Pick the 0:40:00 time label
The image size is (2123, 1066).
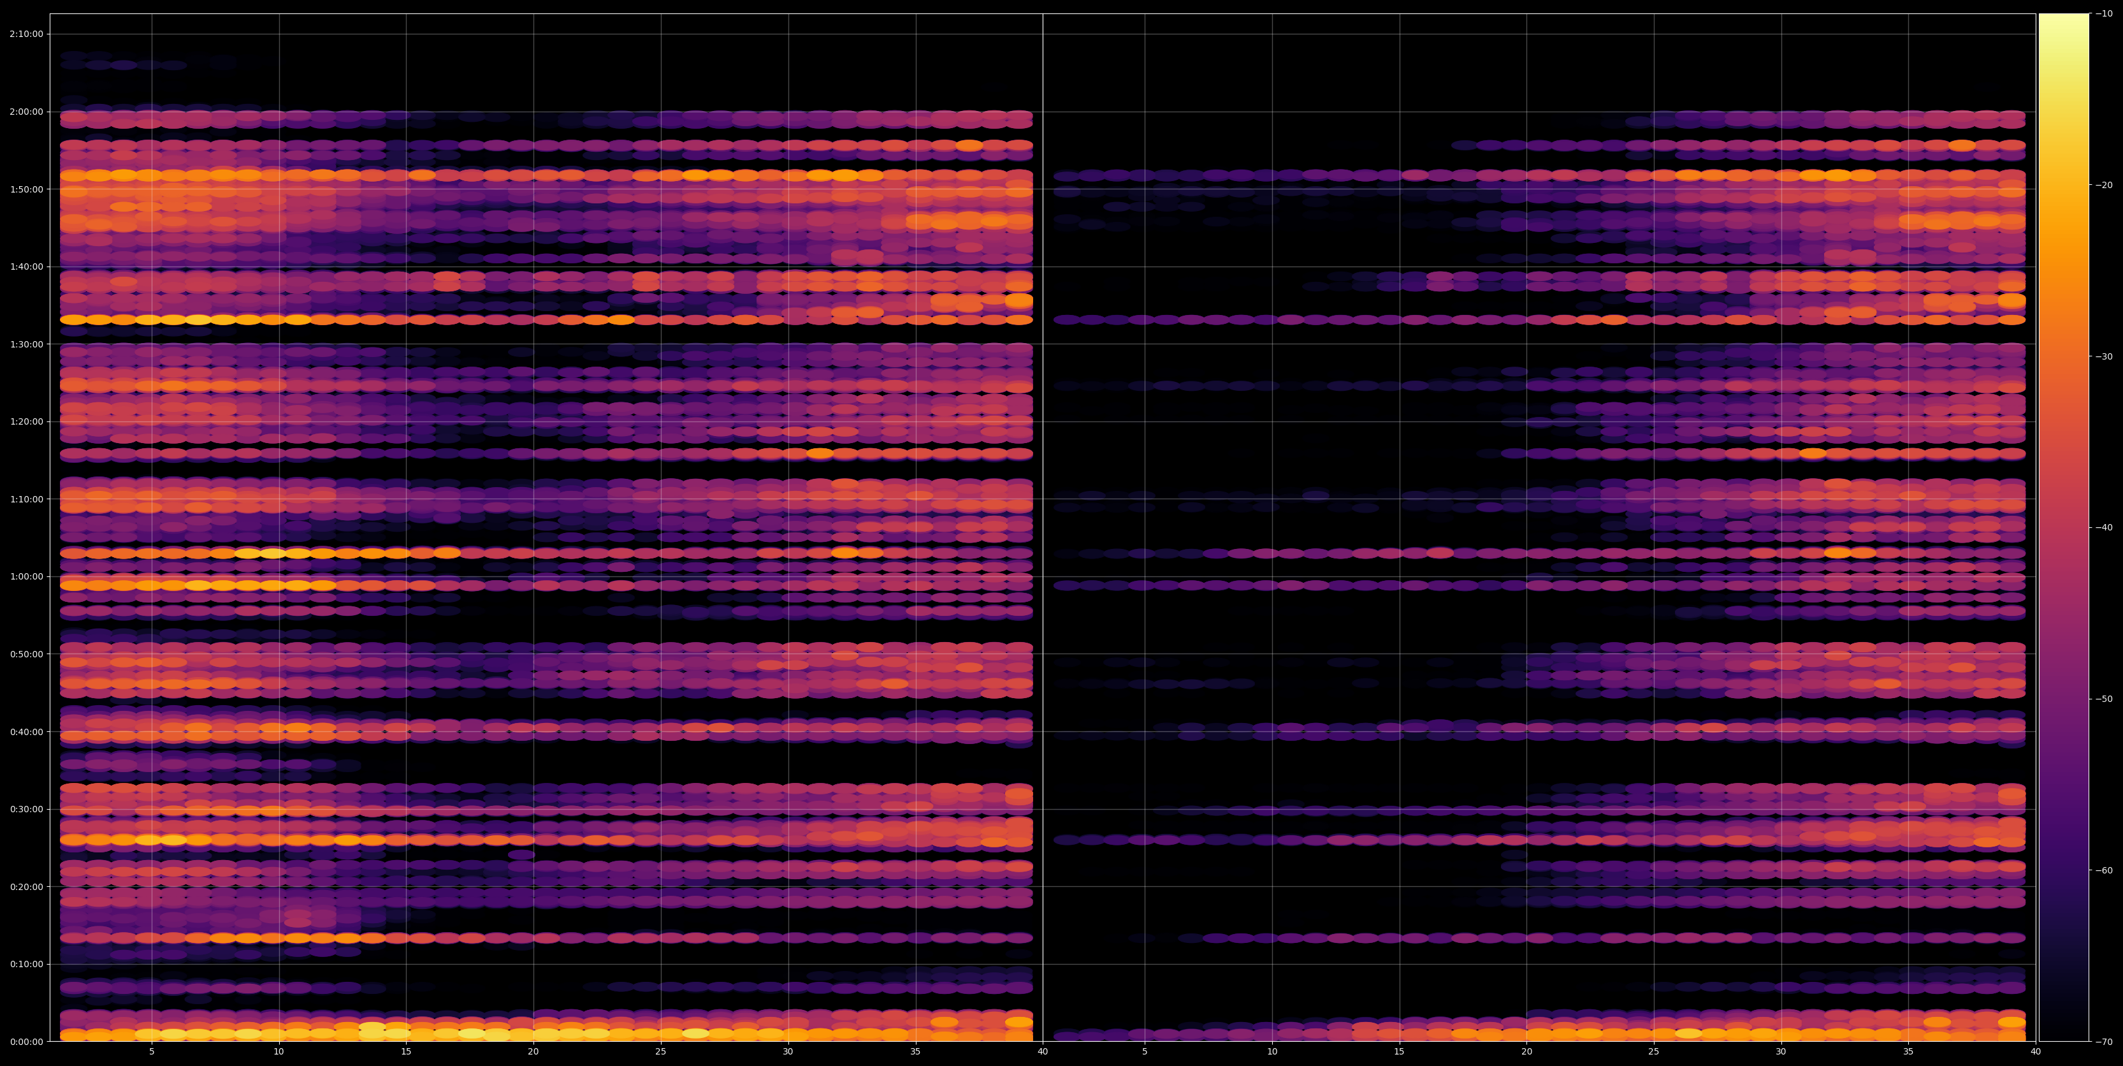(26, 731)
